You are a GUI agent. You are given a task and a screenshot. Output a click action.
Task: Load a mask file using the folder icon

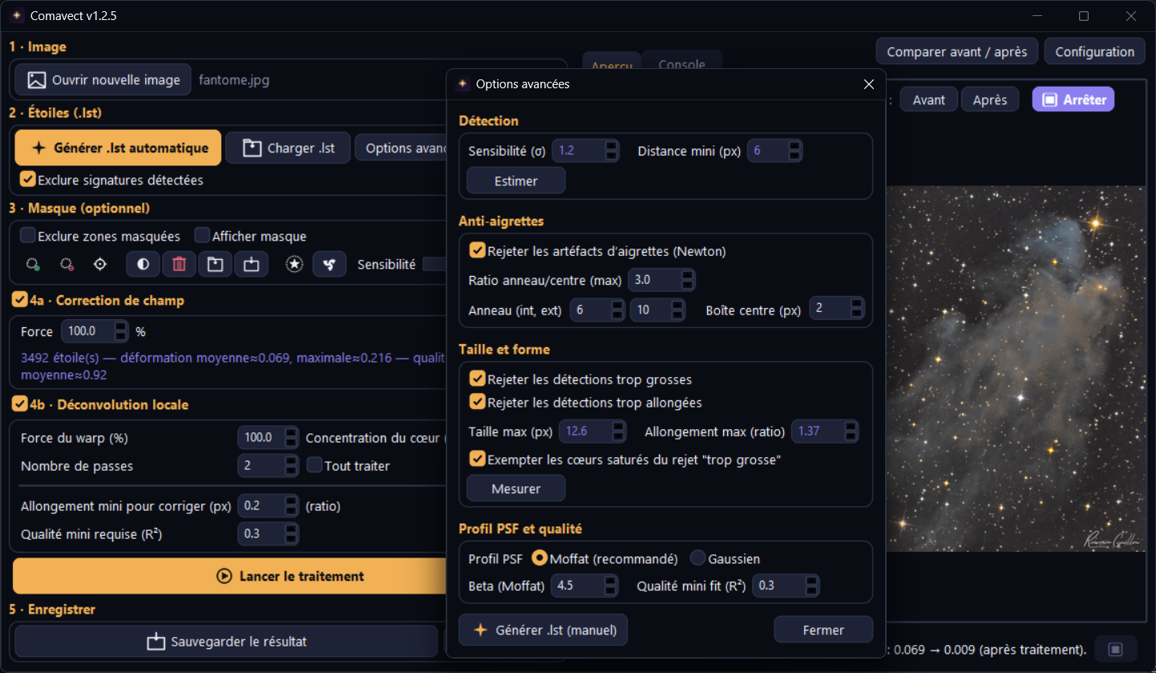click(216, 264)
